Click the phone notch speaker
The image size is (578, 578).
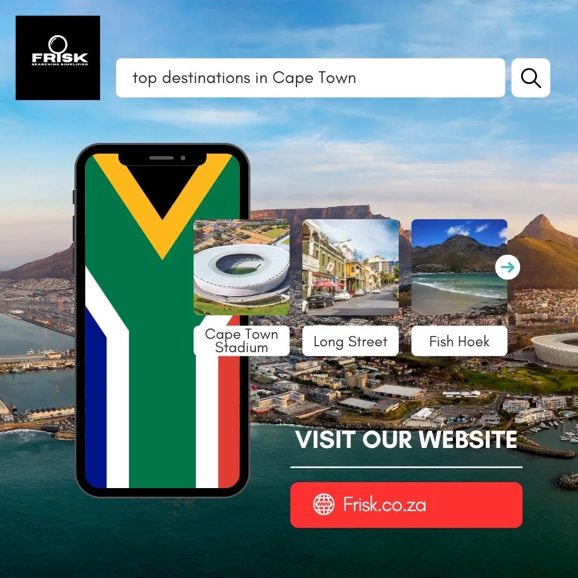tap(161, 158)
